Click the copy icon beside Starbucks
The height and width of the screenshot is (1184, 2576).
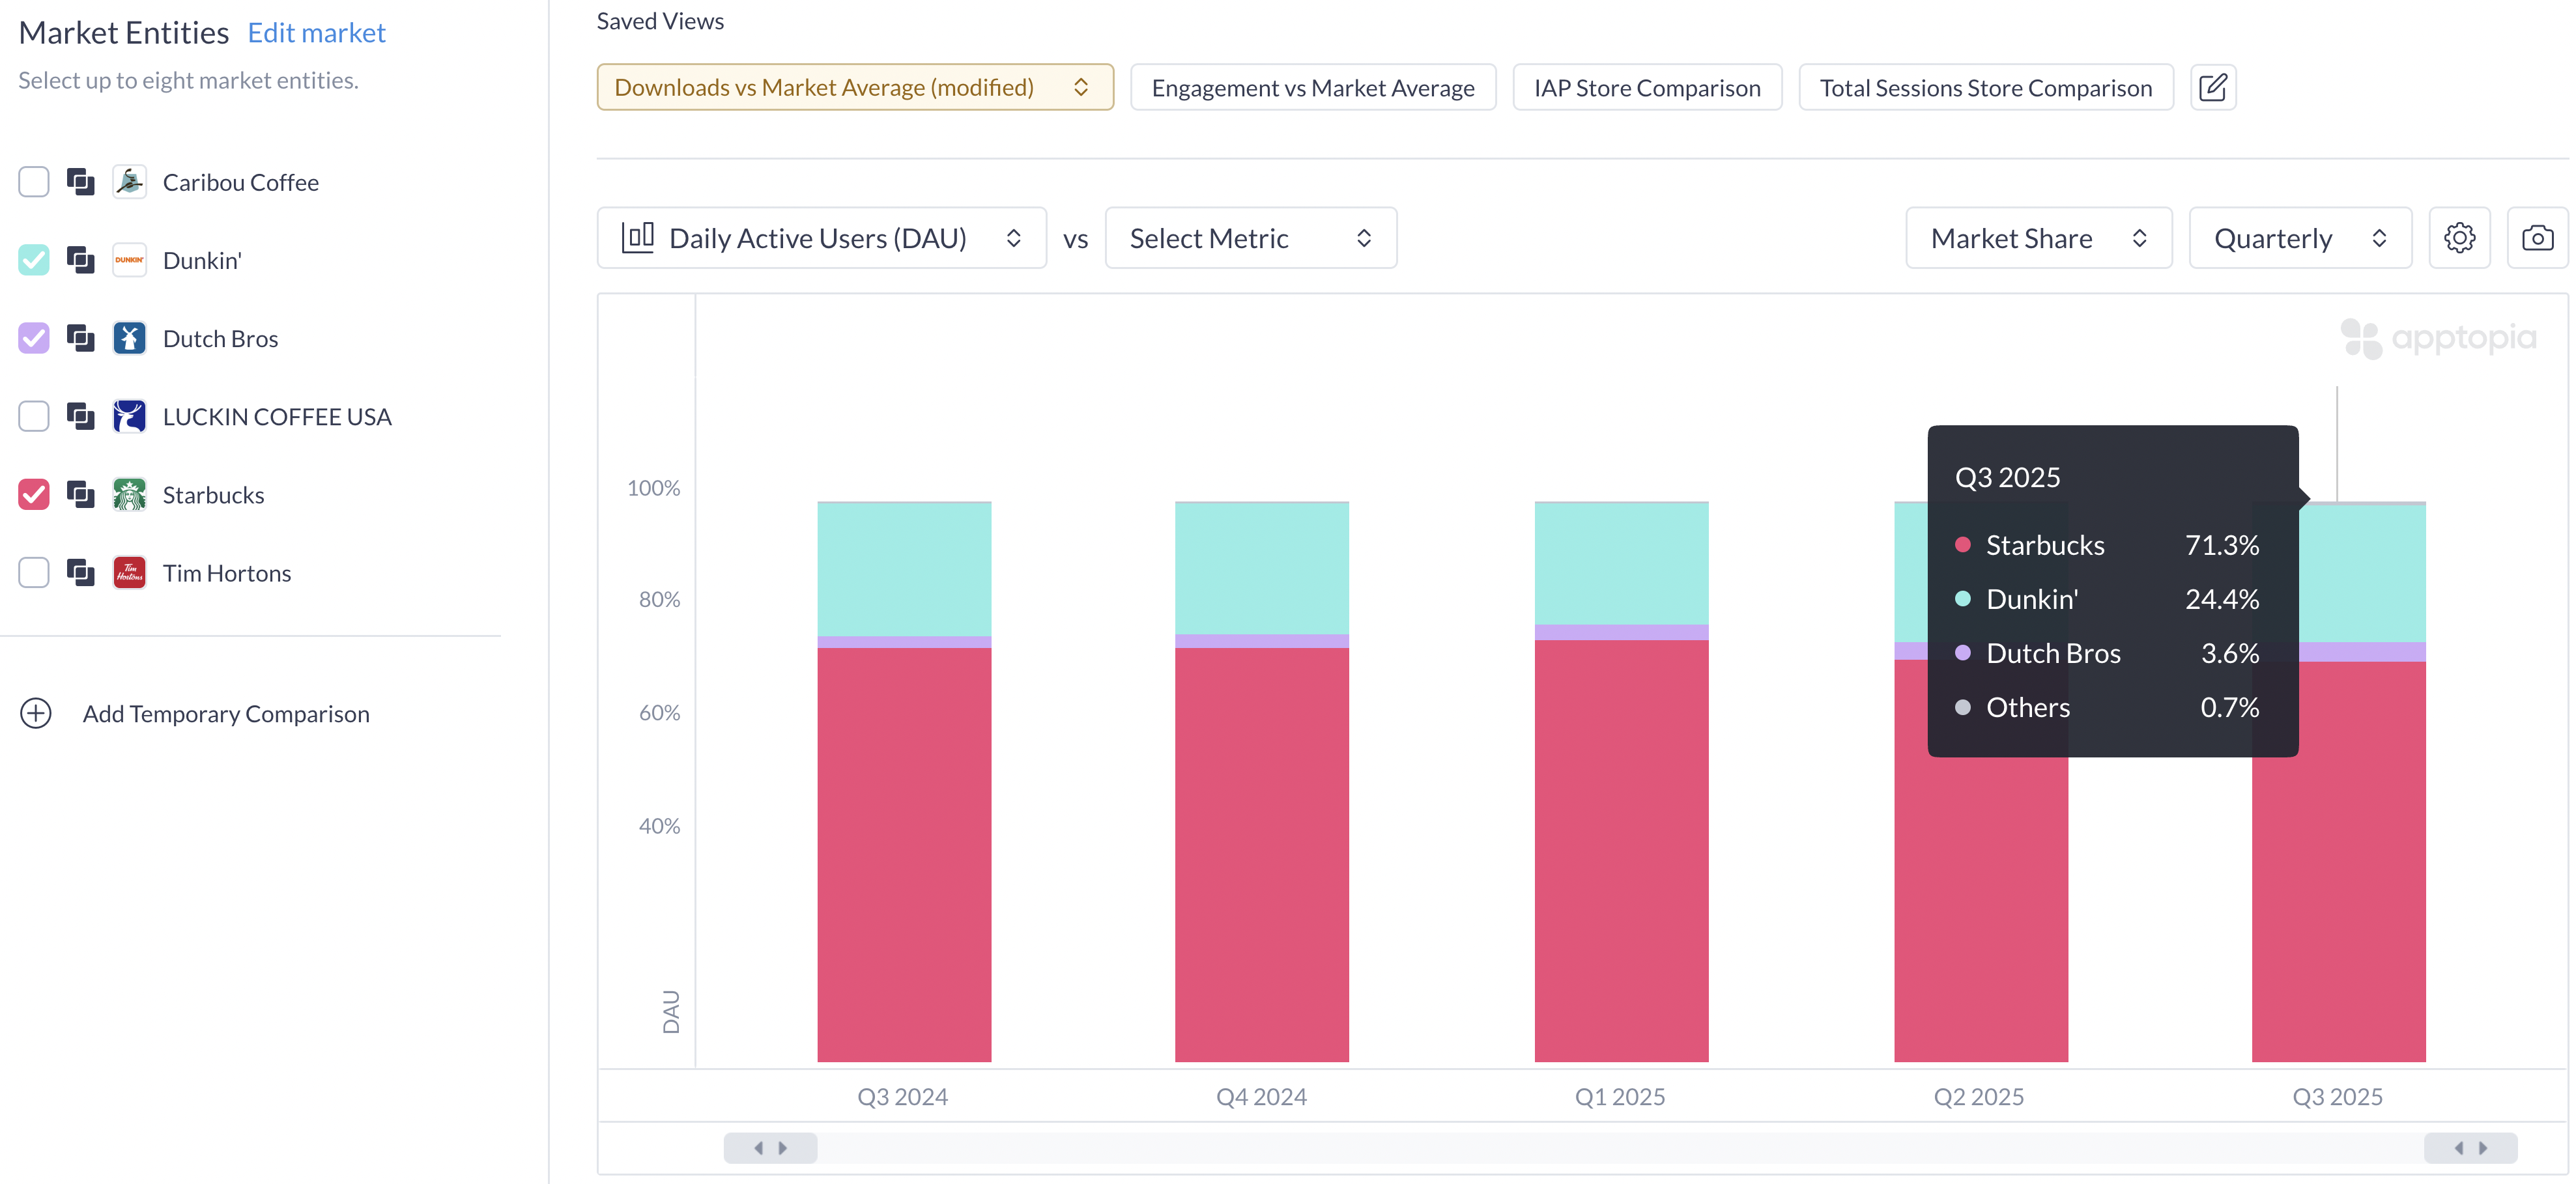point(80,494)
